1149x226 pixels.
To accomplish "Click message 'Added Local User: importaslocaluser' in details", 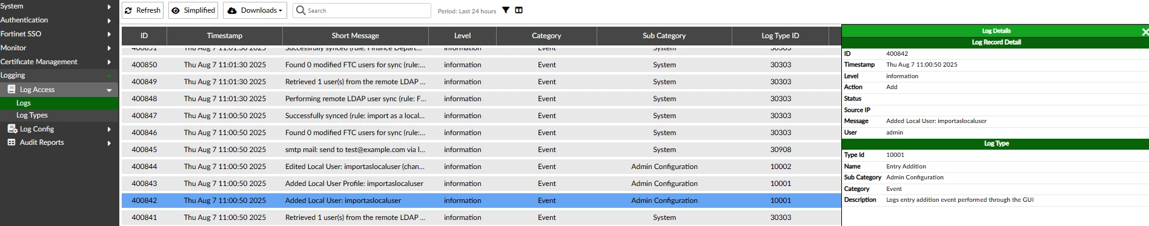I will coord(936,121).
